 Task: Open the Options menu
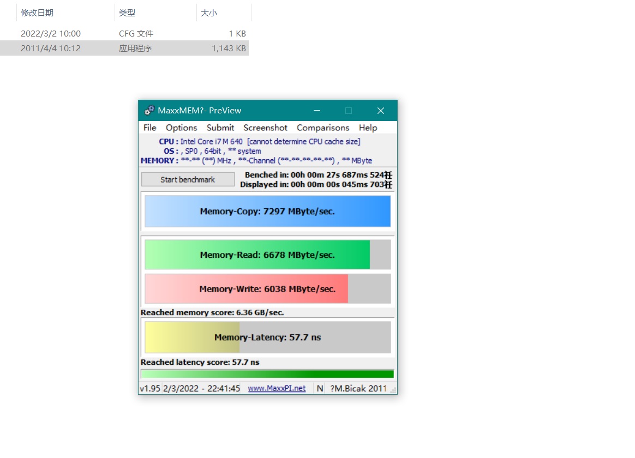pos(181,128)
